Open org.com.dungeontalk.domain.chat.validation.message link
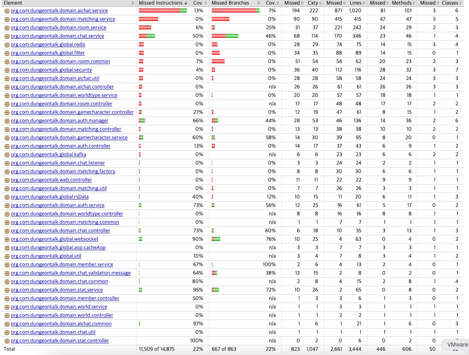 (70, 273)
